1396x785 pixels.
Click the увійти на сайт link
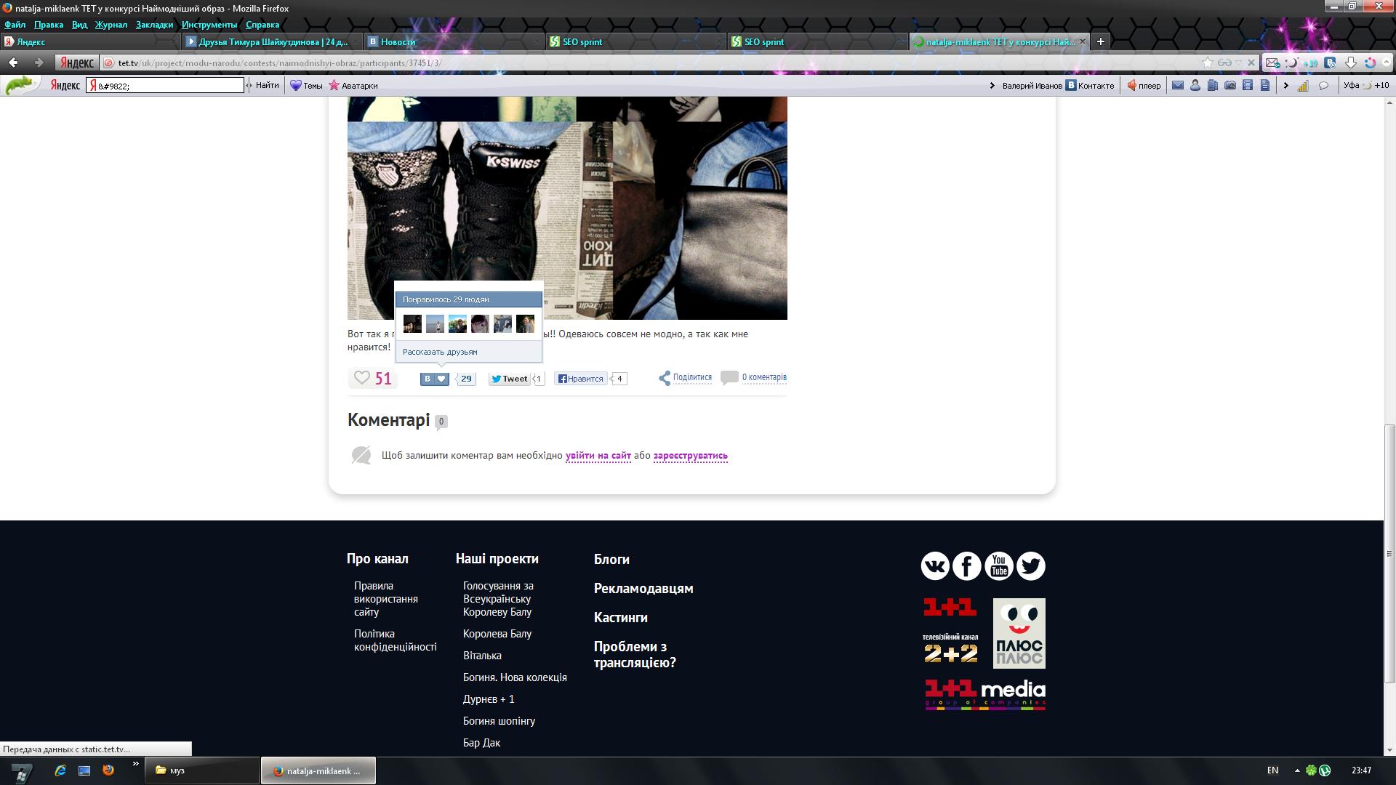click(x=598, y=456)
